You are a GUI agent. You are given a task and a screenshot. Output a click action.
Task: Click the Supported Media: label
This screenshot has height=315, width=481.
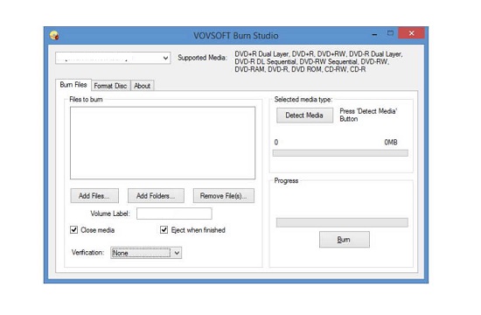pyautogui.click(x=203, y=58)
